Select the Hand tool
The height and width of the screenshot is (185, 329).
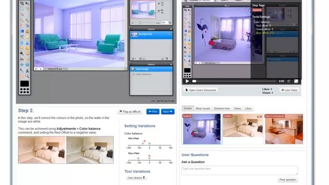(x=22, y=76)
